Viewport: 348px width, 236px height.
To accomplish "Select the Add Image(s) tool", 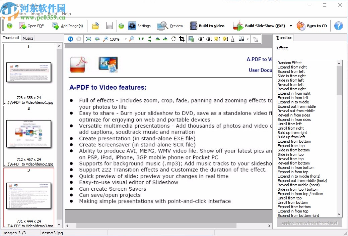I will [67, 26].
